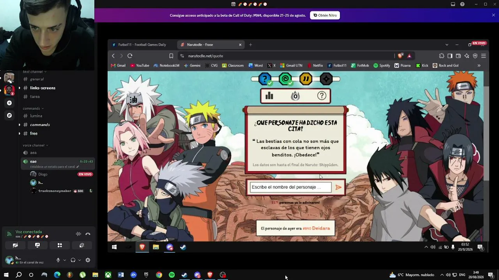Image resolution: width=499 pixels, height=280 pixels.
Task: Click the character name input field
Action: pos(290,187)
